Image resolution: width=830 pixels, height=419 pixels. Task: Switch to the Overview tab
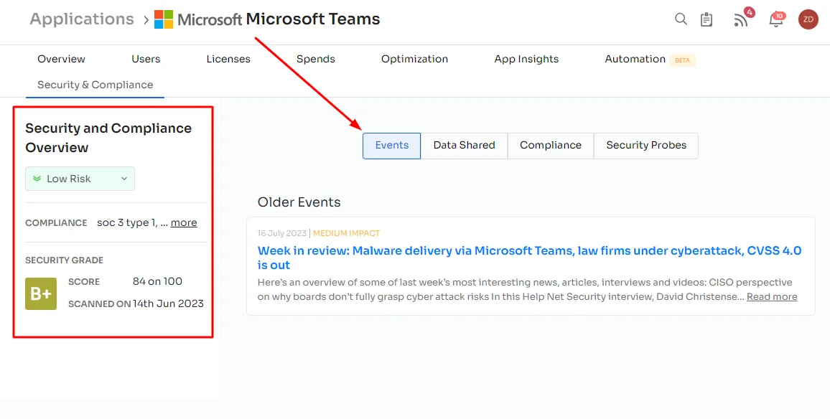pos(61,59)
